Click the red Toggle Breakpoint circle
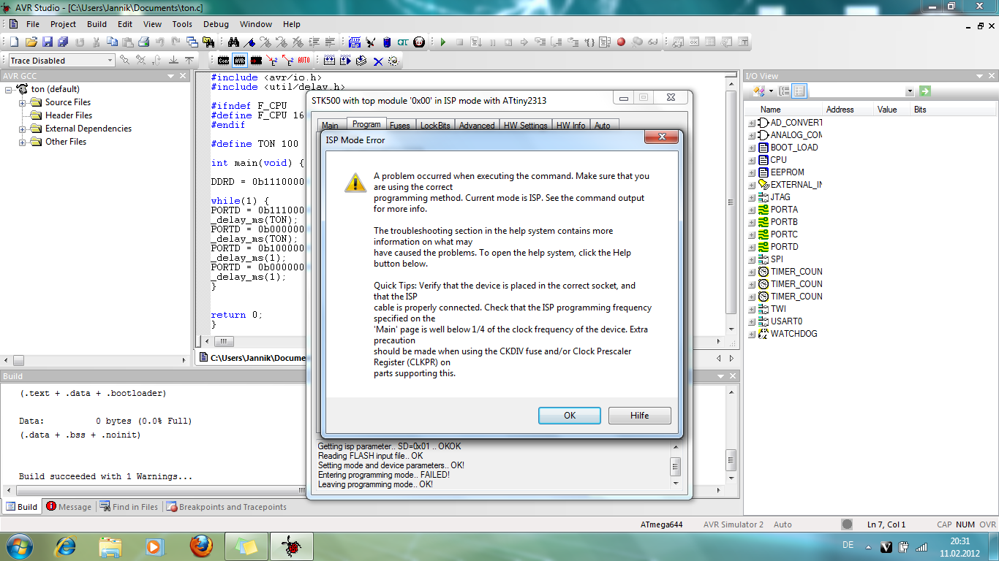 tap(621, 42)
